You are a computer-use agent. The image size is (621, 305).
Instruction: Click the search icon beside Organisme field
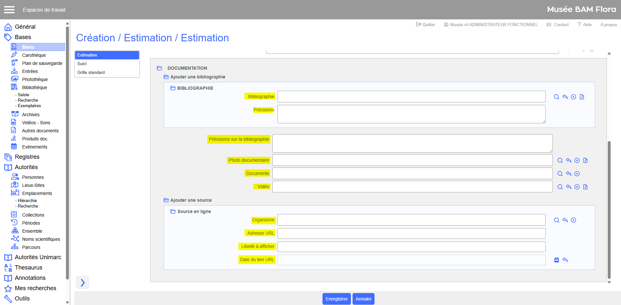coord(556,220)
